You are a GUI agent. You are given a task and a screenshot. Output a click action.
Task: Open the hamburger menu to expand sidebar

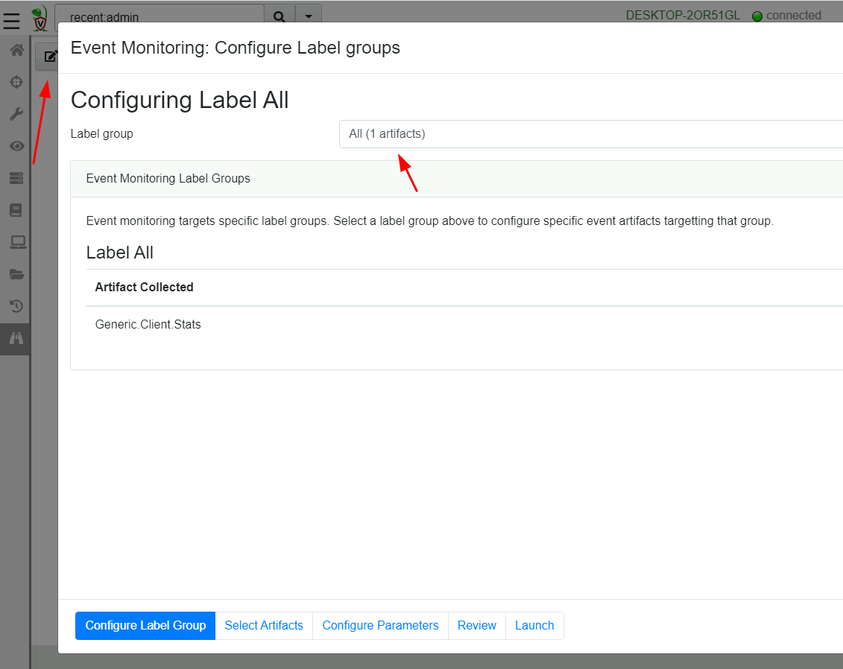coord(11,20)
